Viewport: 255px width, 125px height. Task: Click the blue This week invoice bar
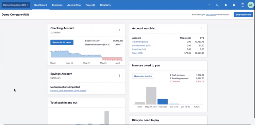click(162, 102)
